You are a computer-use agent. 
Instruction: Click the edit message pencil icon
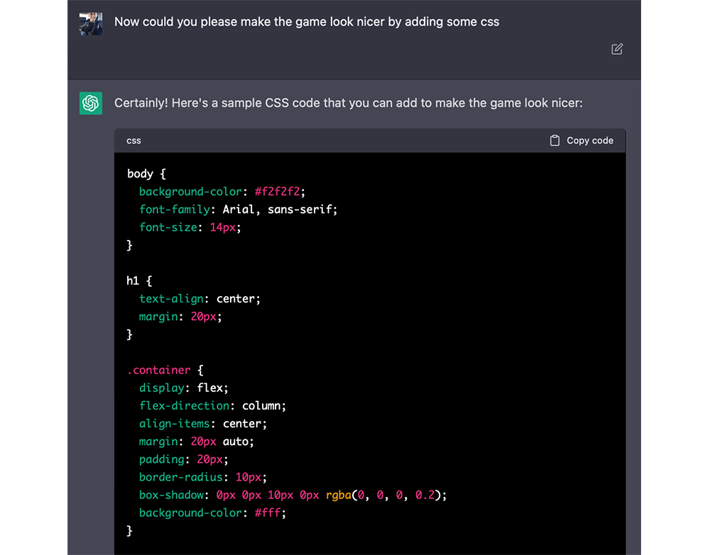[617, 49]
